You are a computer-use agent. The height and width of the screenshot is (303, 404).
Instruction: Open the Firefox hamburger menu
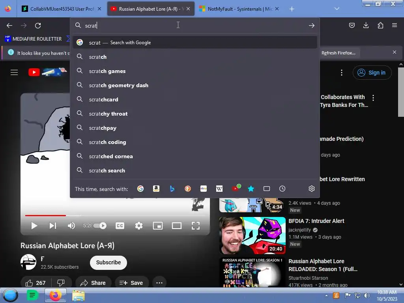click(x=395, y=25)
